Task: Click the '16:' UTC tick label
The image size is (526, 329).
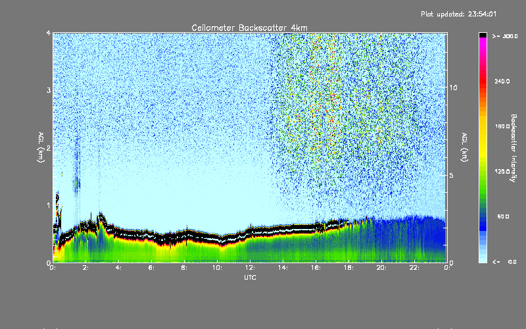Action: pyautogui.click(x=316, y=268)
